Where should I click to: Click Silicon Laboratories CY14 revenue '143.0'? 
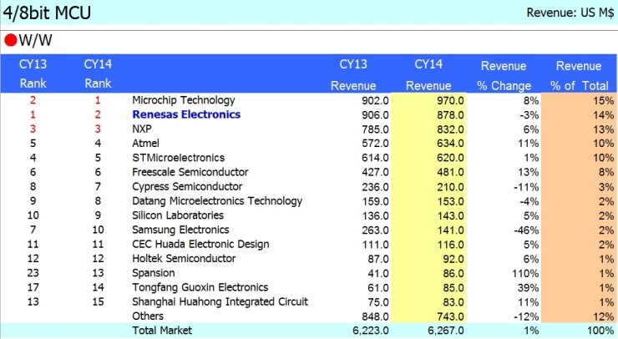point(450,216)
